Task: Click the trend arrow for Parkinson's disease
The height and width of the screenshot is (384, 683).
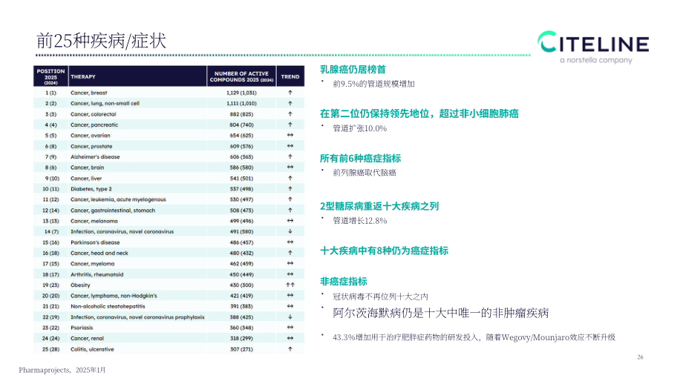Action: click(290, 242)
